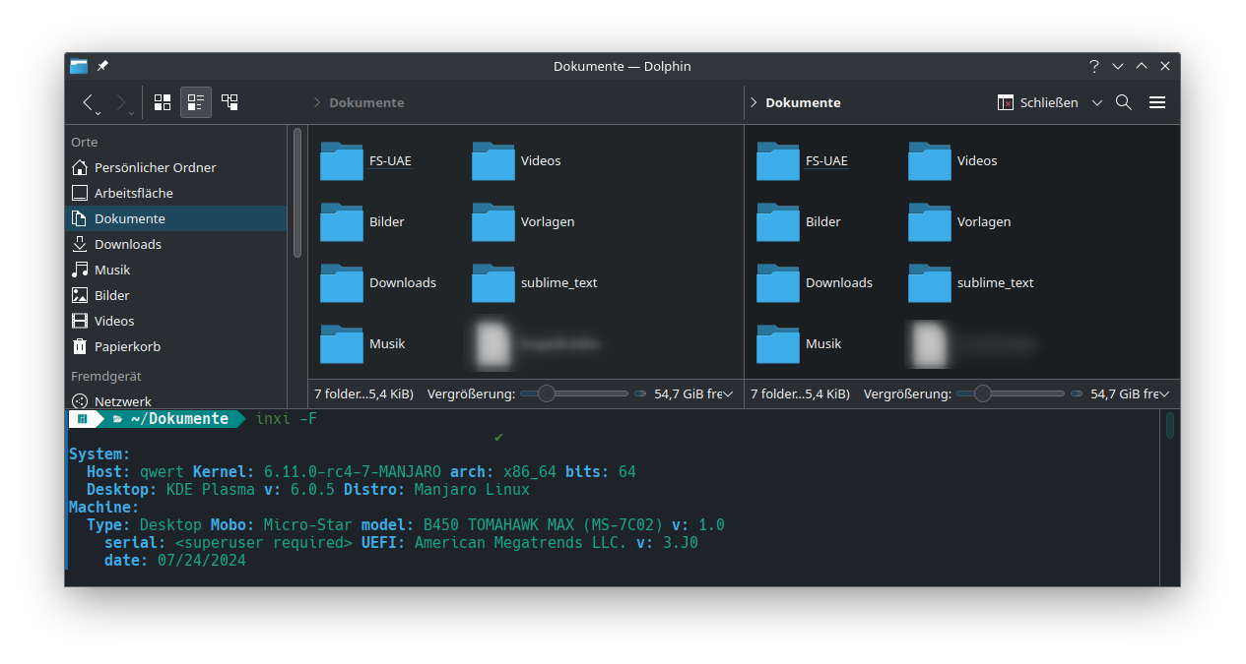The image size is (1246, 664).
Task: Switch to details tree view mode
Action: (x=230, y=102)
